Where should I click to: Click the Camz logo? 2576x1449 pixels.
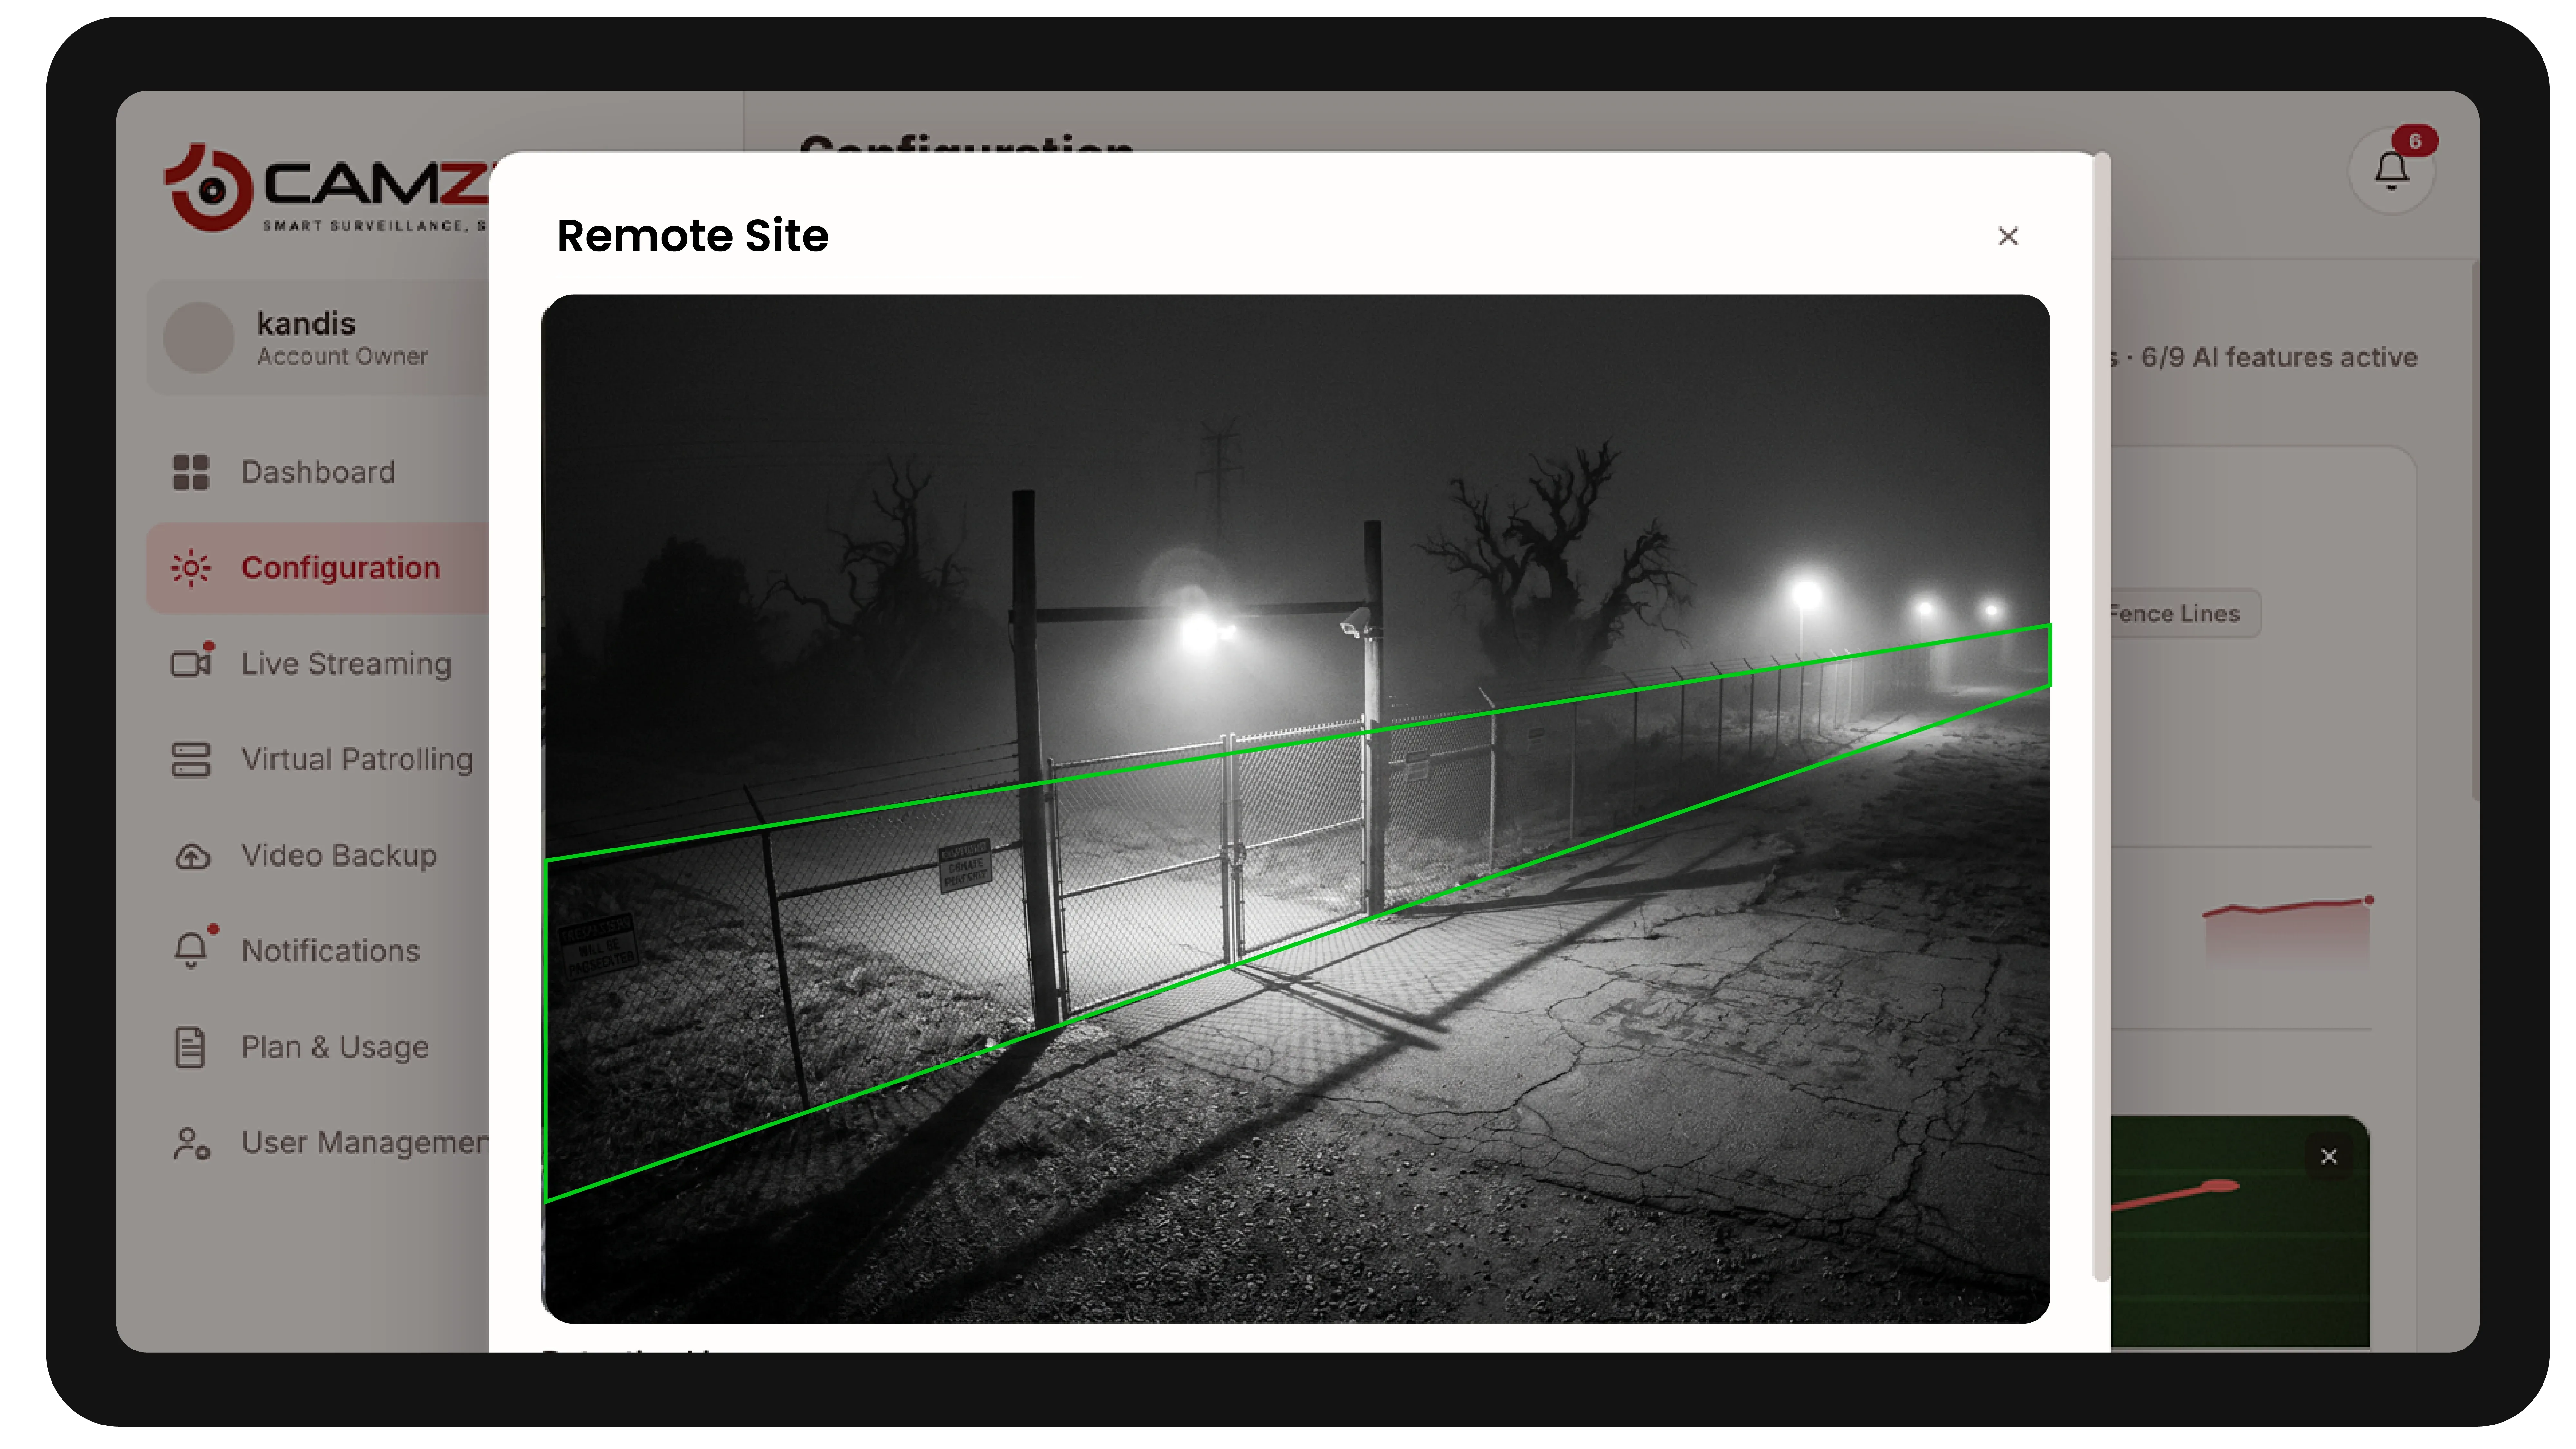click(x=326, y=188)
